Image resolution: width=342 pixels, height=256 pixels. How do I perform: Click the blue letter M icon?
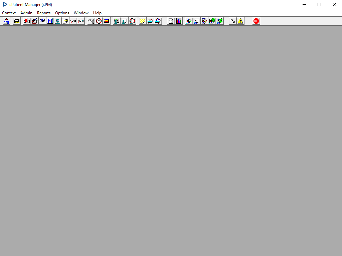pos(50,21)
